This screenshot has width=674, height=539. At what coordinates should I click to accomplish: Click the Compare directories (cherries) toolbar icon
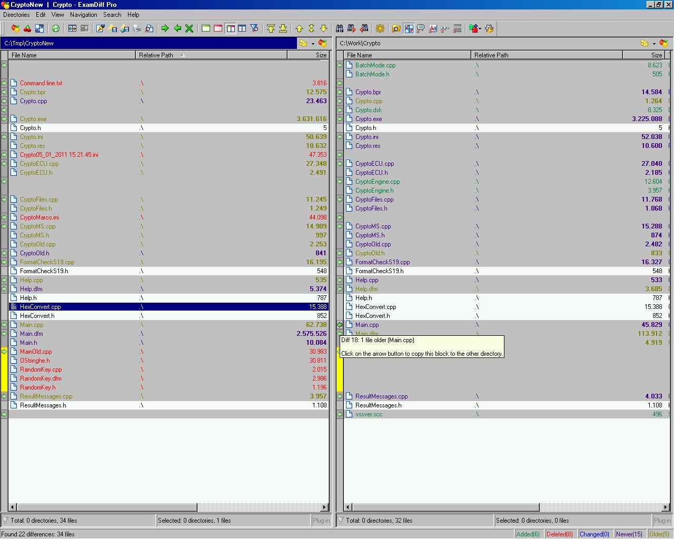(x=27, y=28)
